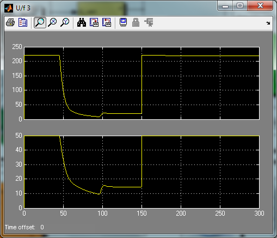277x238 pixels.
Task: Restore saved axes settings icon
Action: pos(107,22)
